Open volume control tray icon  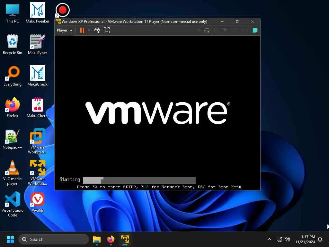(x=287, y=239)
